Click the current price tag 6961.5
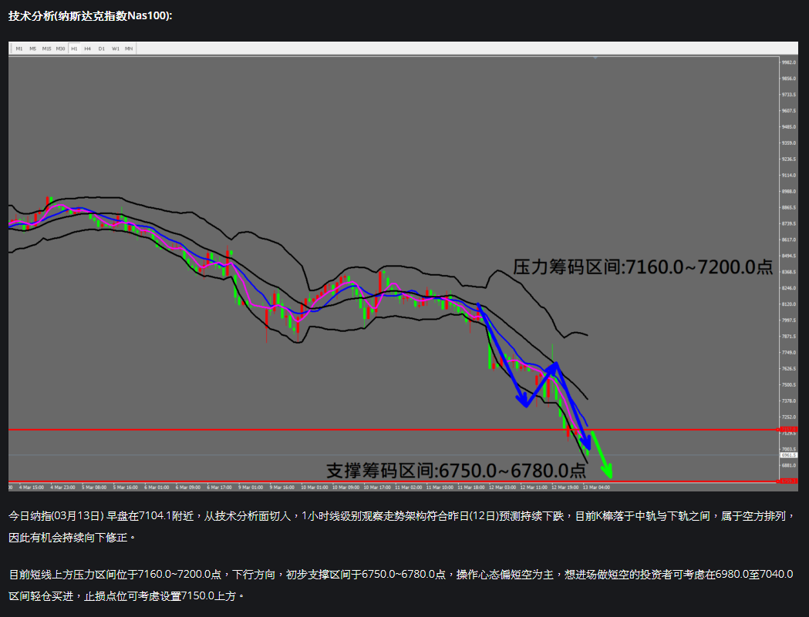 789,455
